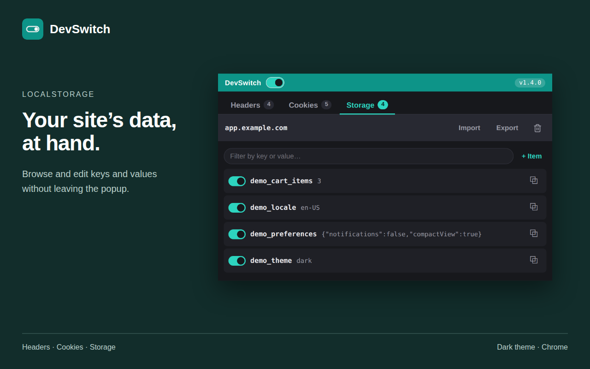Delete all storage items with trash icon
The width and height of the screenshot is (590, 369).
[537, 128]
